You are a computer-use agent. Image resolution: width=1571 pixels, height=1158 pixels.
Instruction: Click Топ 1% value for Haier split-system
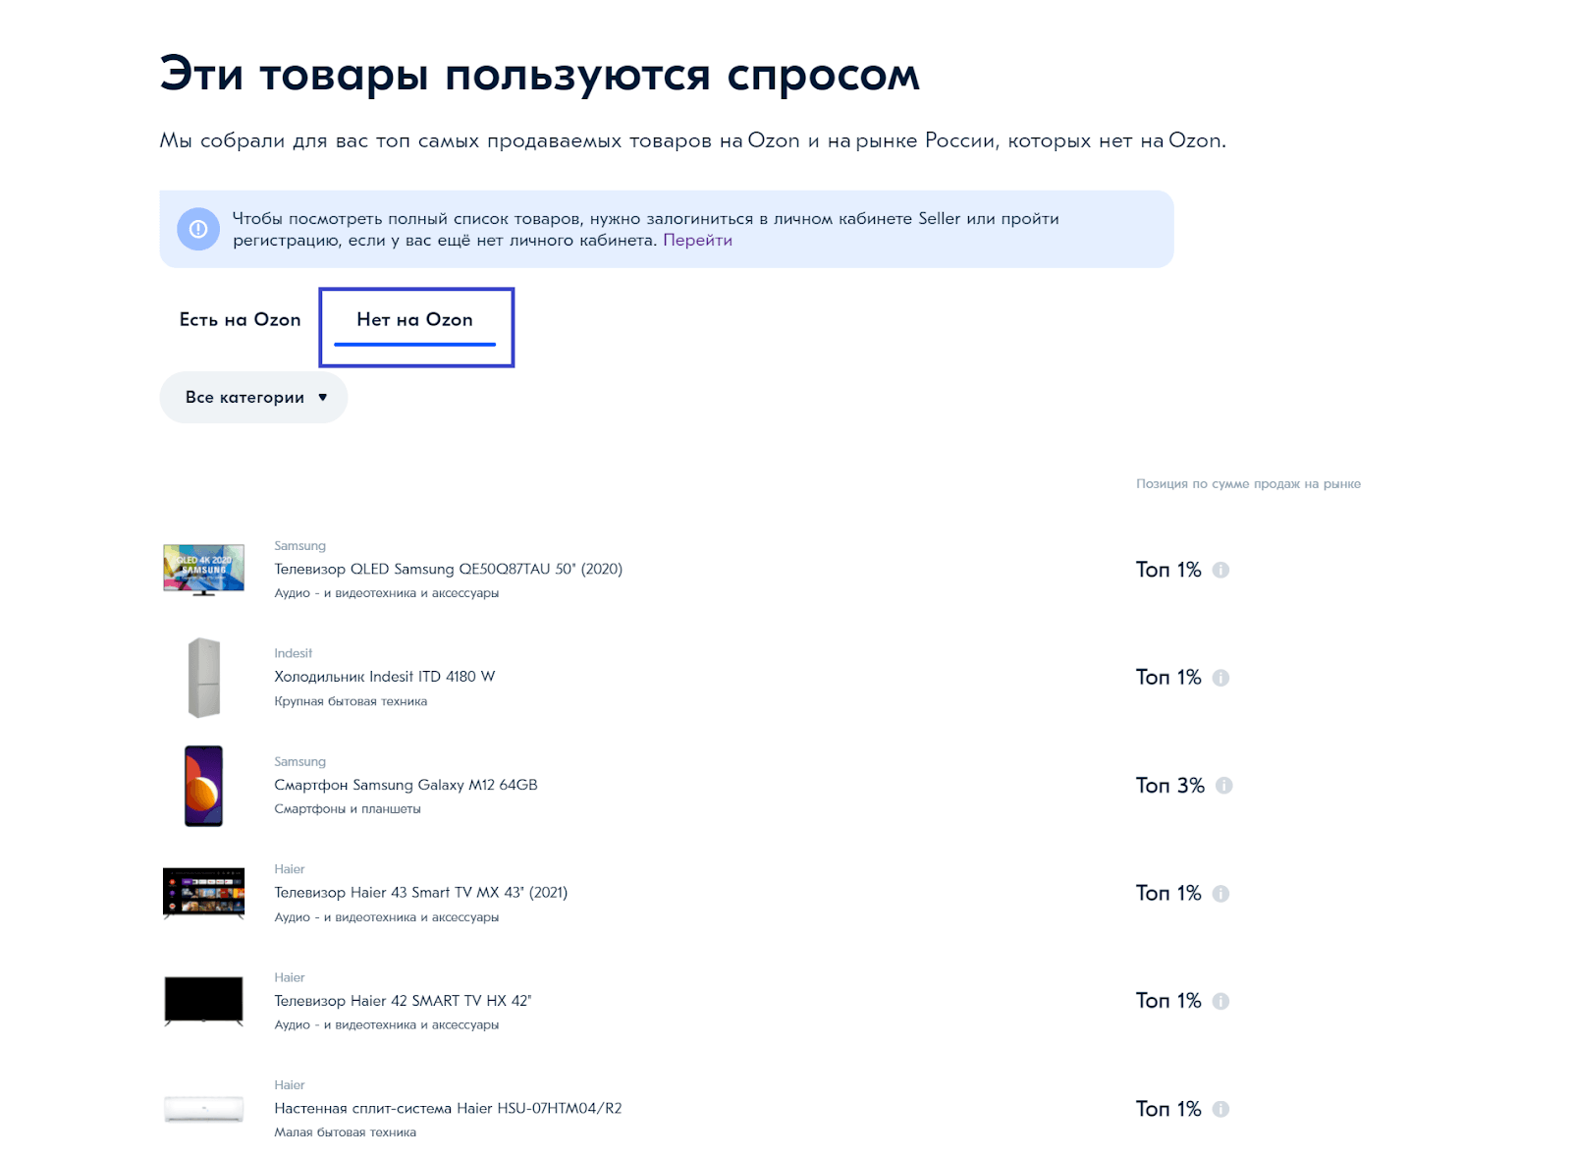tap(1168, 1109)
